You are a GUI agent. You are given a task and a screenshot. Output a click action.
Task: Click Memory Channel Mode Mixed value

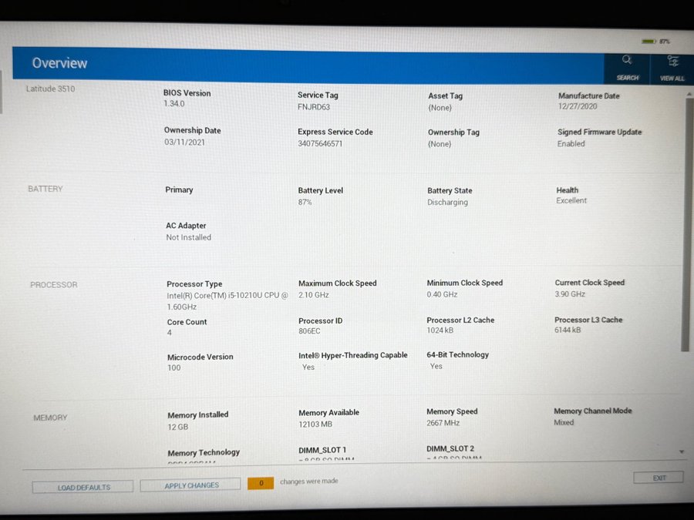(x=564, y=423)
